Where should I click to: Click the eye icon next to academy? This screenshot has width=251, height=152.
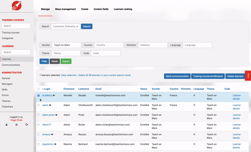click(x=54, y=95)
